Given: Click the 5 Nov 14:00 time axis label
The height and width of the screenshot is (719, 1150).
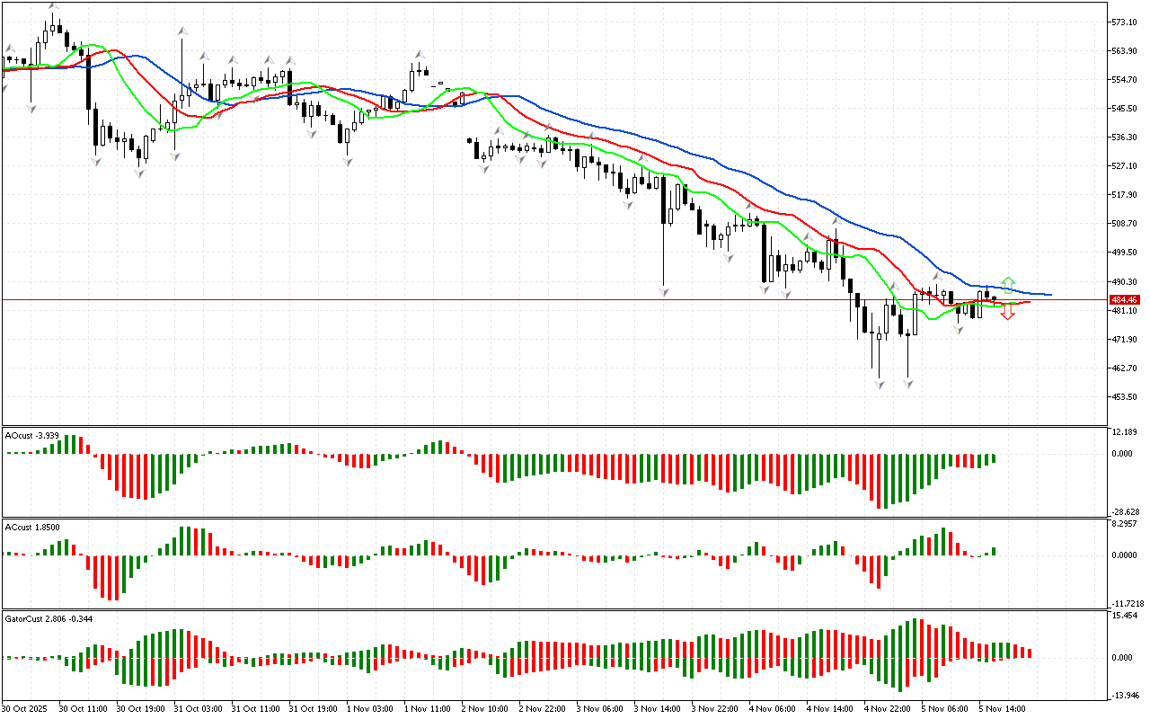Looking at the screenshot, I should pyautogui.click(x=1002, y=708).
